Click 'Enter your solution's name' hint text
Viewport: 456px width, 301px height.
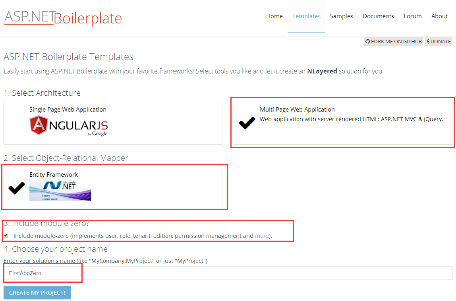pos(105,261)
